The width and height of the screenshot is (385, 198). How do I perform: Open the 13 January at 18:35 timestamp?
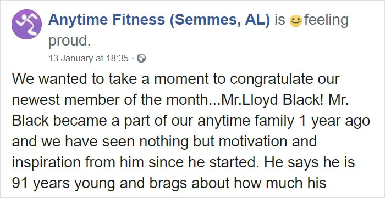89,59
